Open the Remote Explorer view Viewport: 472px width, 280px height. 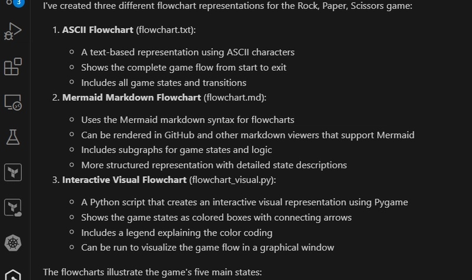[x=12, y=102]
